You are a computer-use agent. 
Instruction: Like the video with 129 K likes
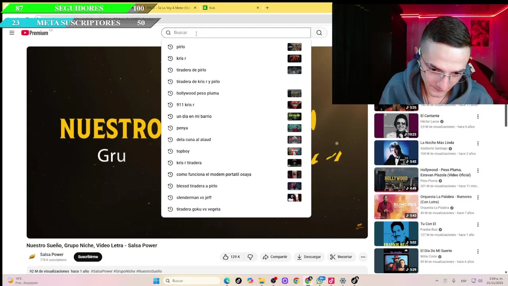pyautogui.click(x=231, y=257)
